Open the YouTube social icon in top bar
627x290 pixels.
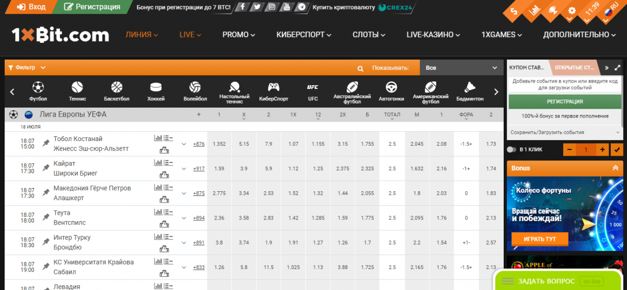point(286,7)
